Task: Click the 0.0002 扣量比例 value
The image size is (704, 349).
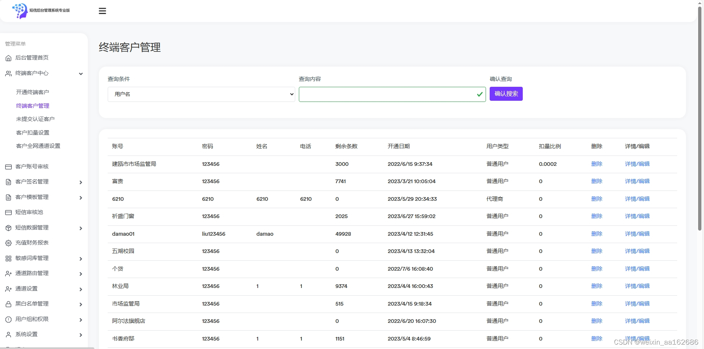Action: point(548,164)
